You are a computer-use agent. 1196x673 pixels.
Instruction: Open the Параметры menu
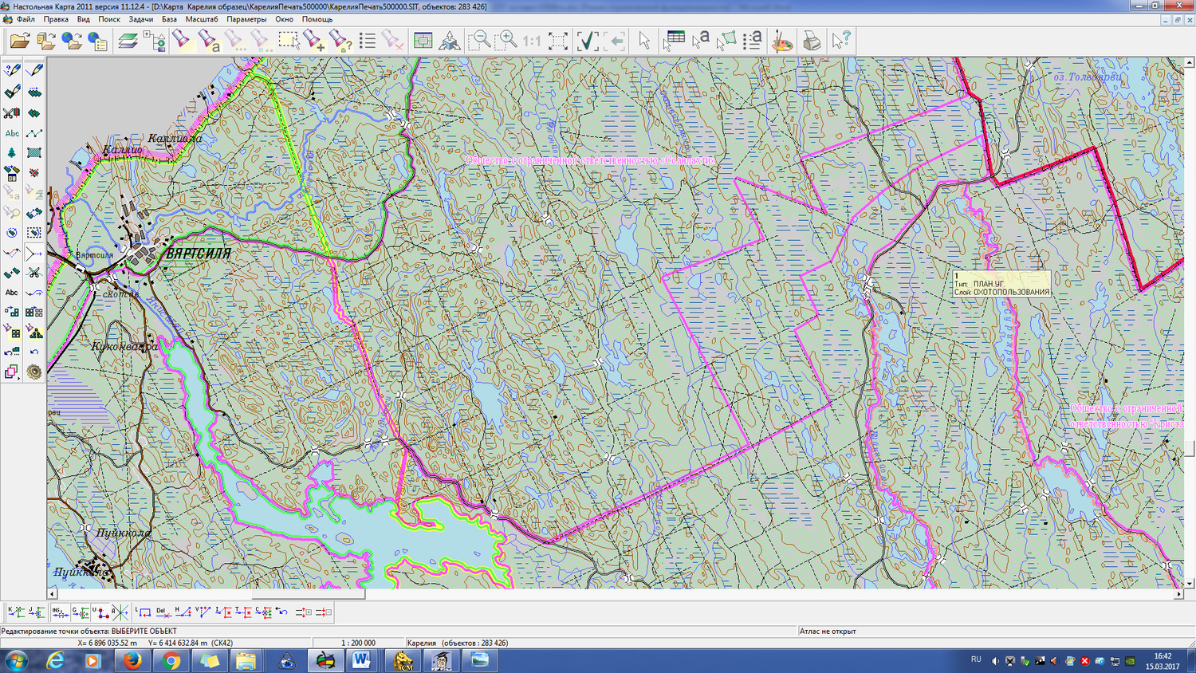pyautogui.click(x=246, y=19)
